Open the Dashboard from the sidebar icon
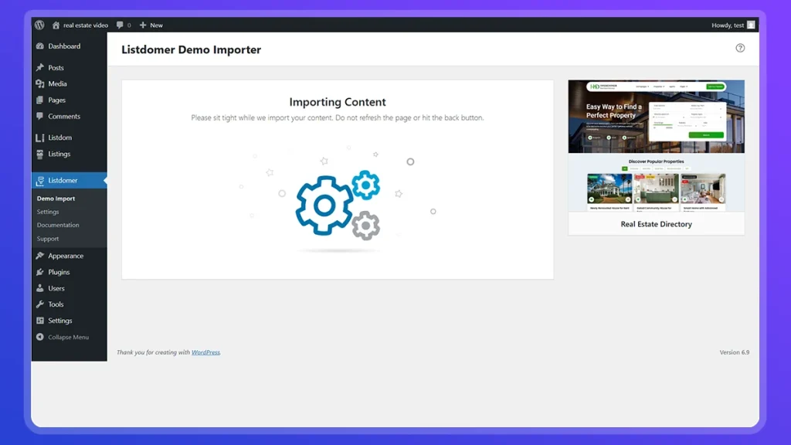The width and height of the screenshot is (791, 445). click(41, 46)
